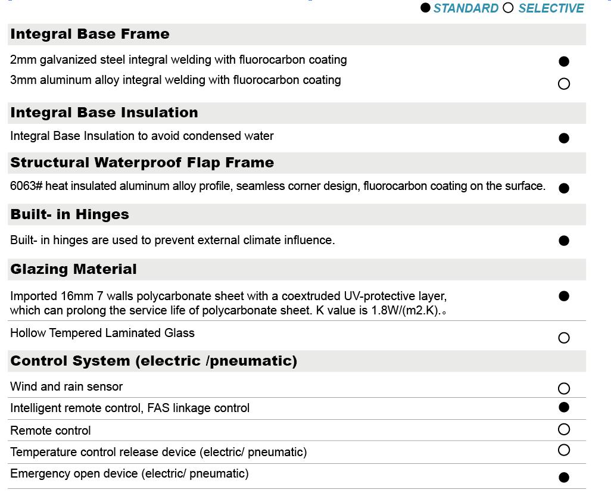Select the Remote control empty circle
The height and width of the screenshot is (499, 611).
pos(564,429)
